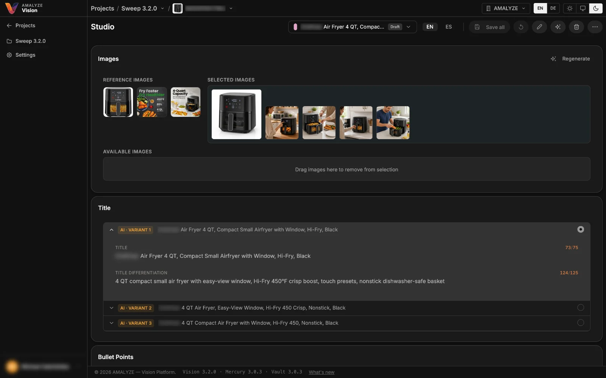Click Projects link in sidebar
The image size is (606, 378).
coord(25,25)
